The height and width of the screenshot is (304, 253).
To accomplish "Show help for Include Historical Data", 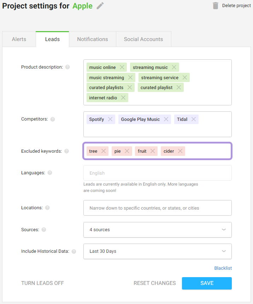I will pyautogui.click(x=74, y=251).
